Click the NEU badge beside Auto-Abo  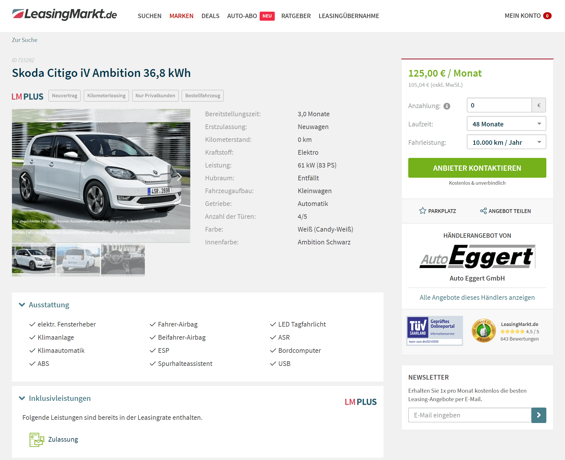pyautogui.click(x=267, y=16)
